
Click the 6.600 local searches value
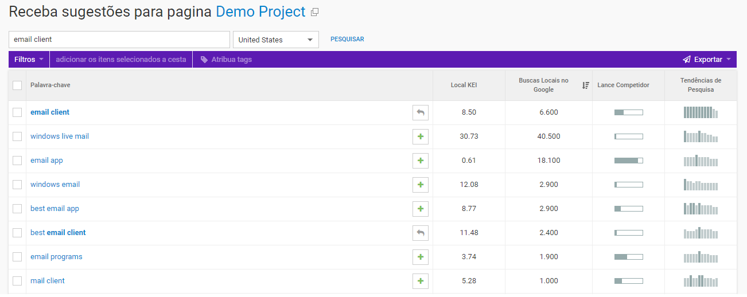(549, 112)
